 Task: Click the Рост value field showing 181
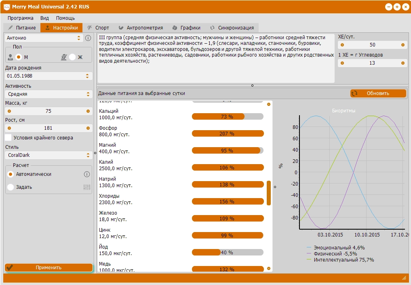click(x=48, y=128)
